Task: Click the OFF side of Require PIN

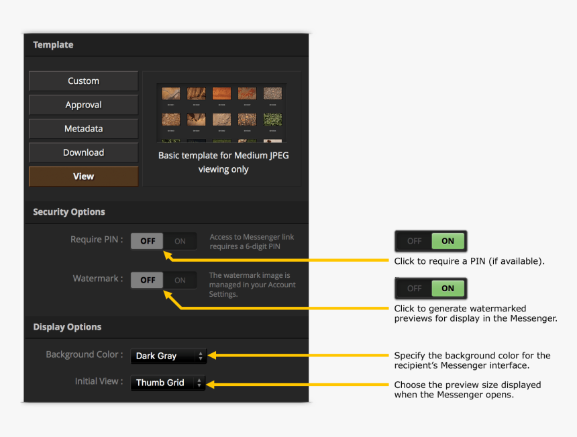Action: tap(148, 241)
